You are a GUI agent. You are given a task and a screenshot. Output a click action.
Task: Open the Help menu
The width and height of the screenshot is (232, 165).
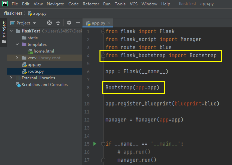[x=166, y=4]
